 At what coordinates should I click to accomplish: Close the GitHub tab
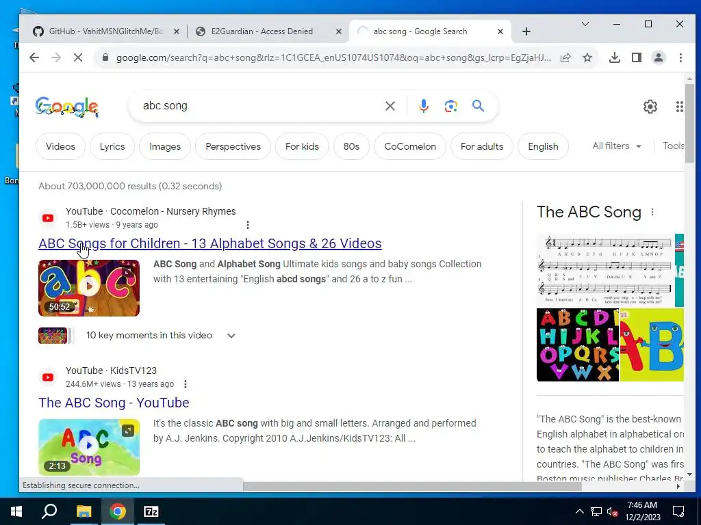(x=177, y=31)
